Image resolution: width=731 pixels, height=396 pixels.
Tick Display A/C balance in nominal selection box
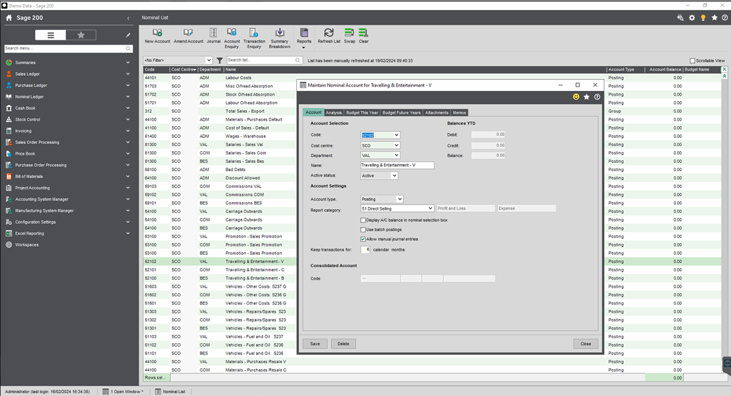tap(363, 220)
